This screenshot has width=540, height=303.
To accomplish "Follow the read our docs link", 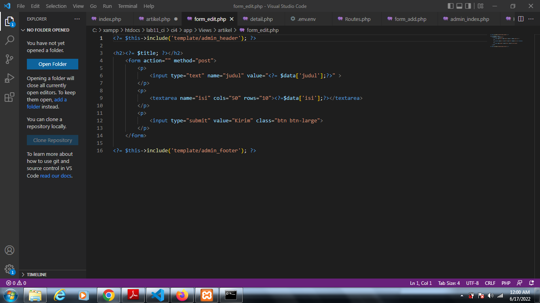I will coord(55,176).
